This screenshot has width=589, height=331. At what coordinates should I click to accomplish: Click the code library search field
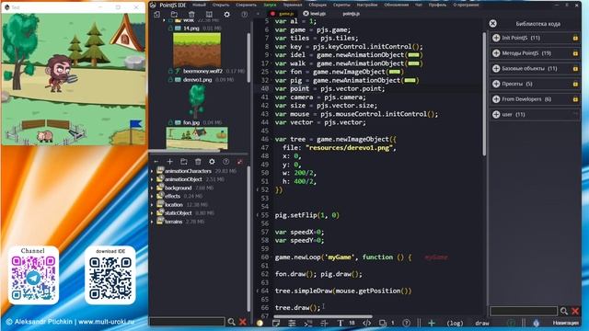[x=524, y=311]
